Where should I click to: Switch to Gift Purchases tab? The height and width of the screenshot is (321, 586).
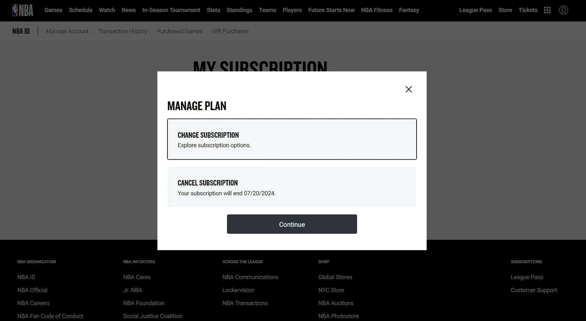click(x=231, y=31)
